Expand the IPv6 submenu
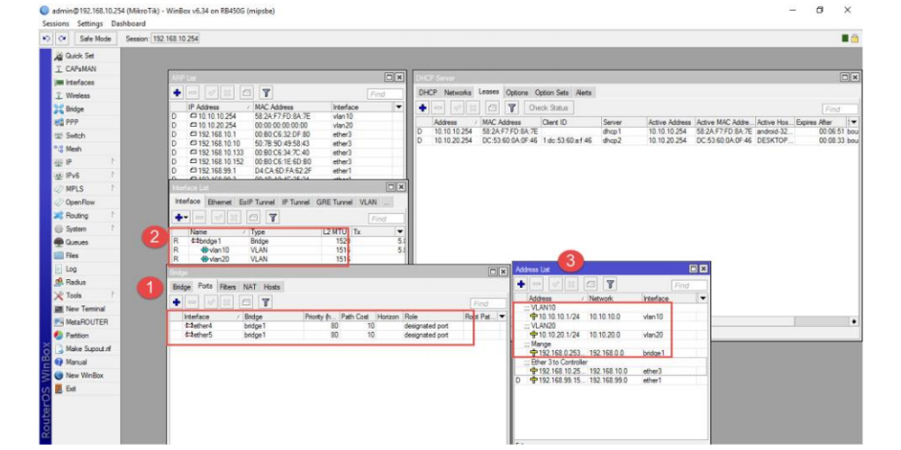 [x=86, y=175]
